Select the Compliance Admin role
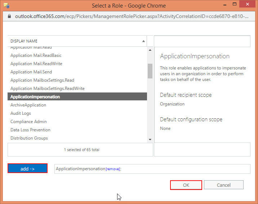This screenshot has width=258, height=204. pos(77,122)
